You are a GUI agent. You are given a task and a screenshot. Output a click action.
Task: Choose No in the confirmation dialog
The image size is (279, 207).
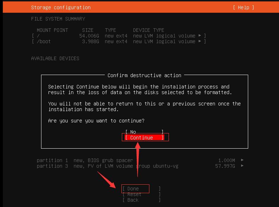(x=144, y=132)
